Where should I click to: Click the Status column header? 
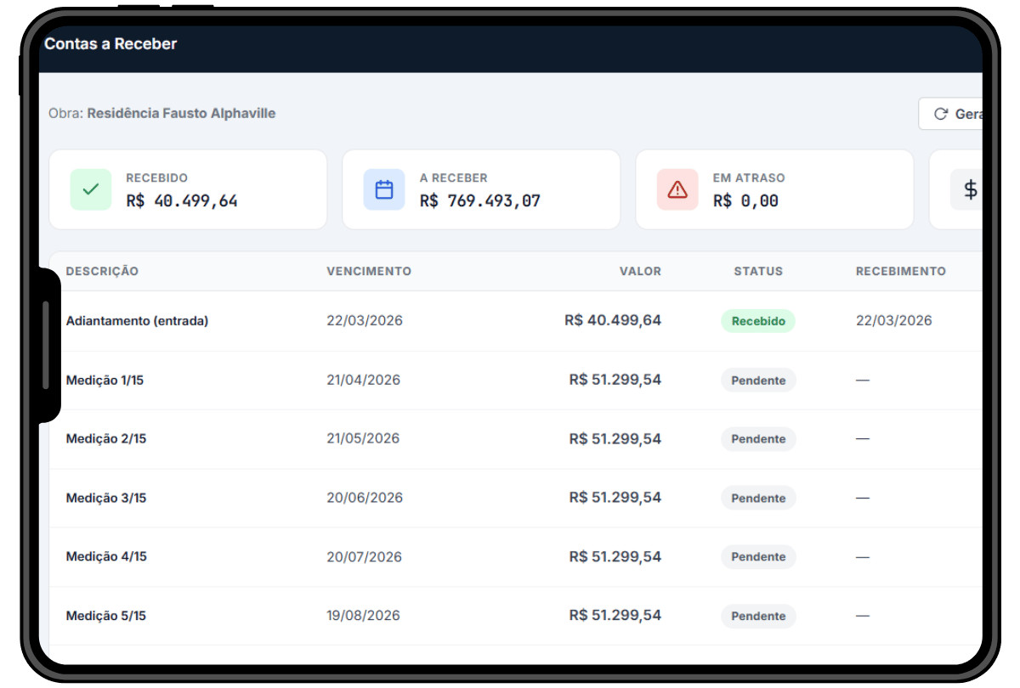758,271
